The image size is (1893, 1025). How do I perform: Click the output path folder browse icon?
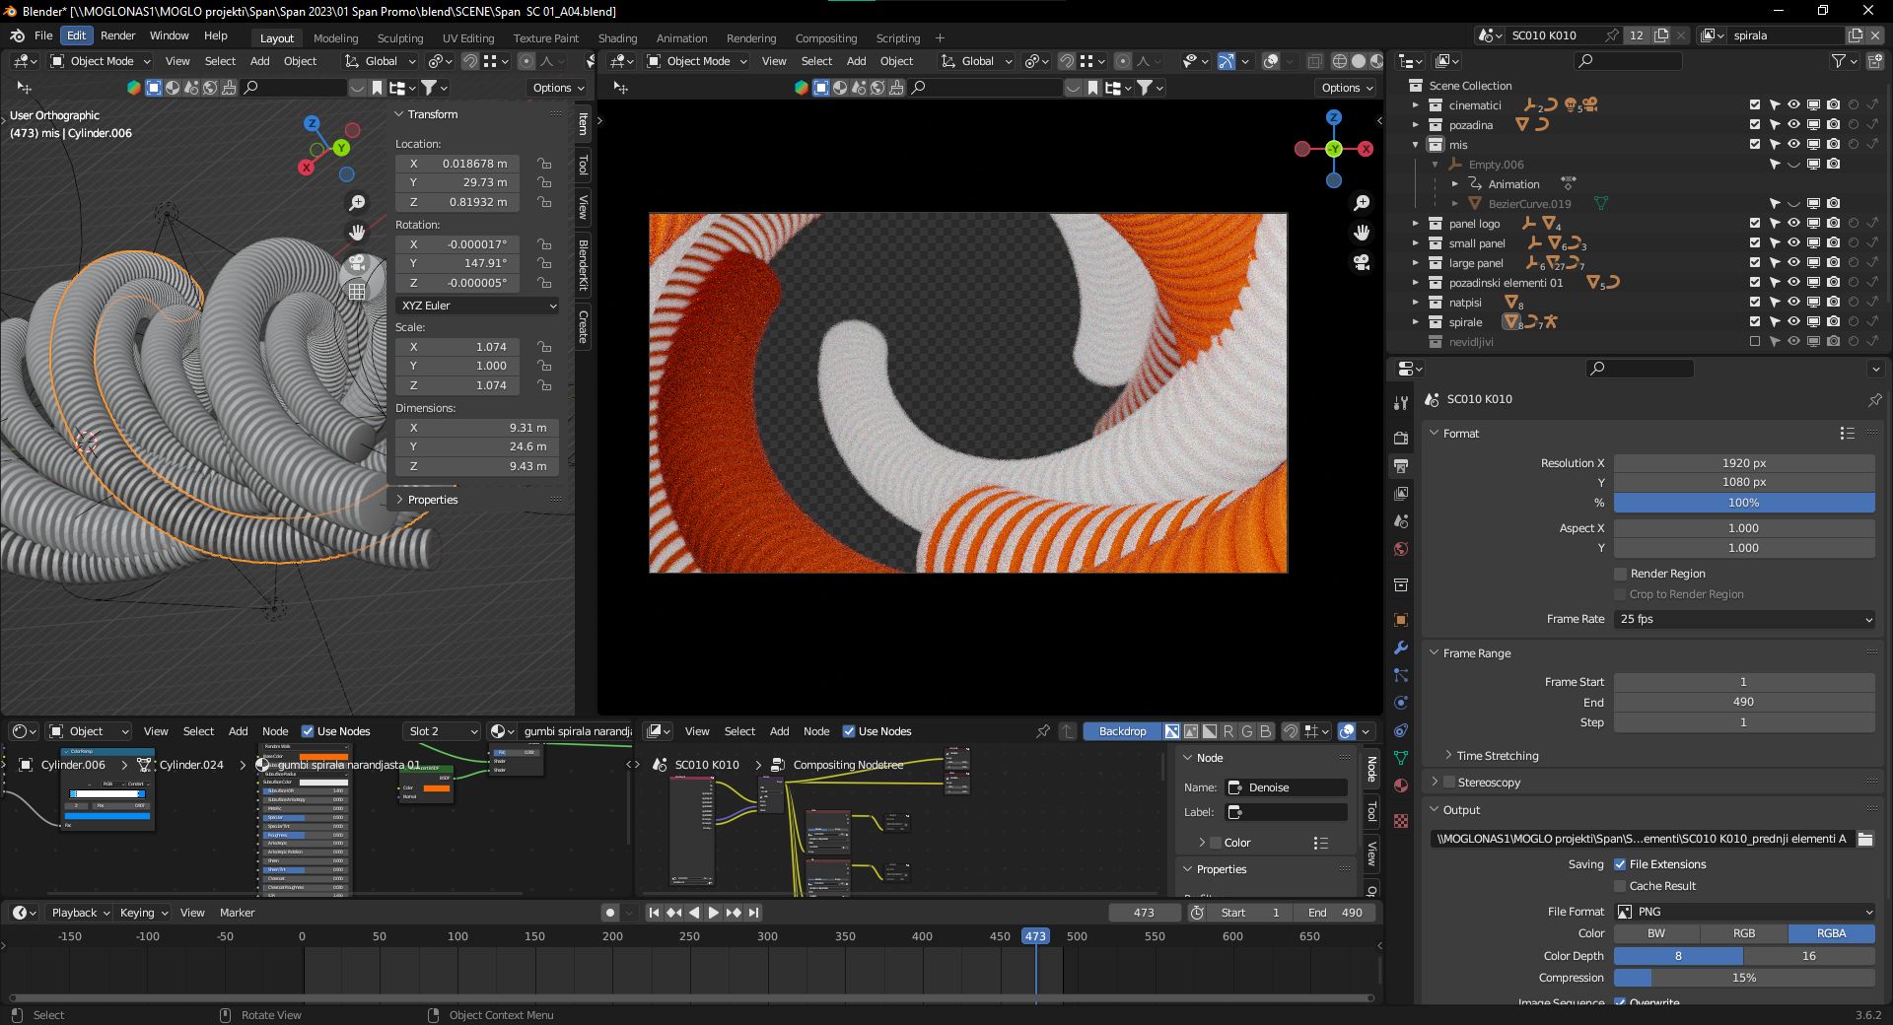pyautogui.click(x=1865, y=839)
